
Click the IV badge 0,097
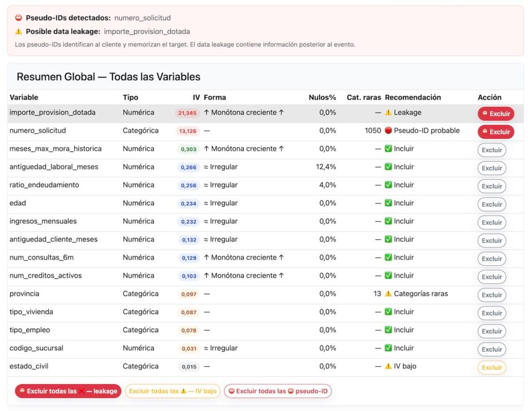point(189,294)
